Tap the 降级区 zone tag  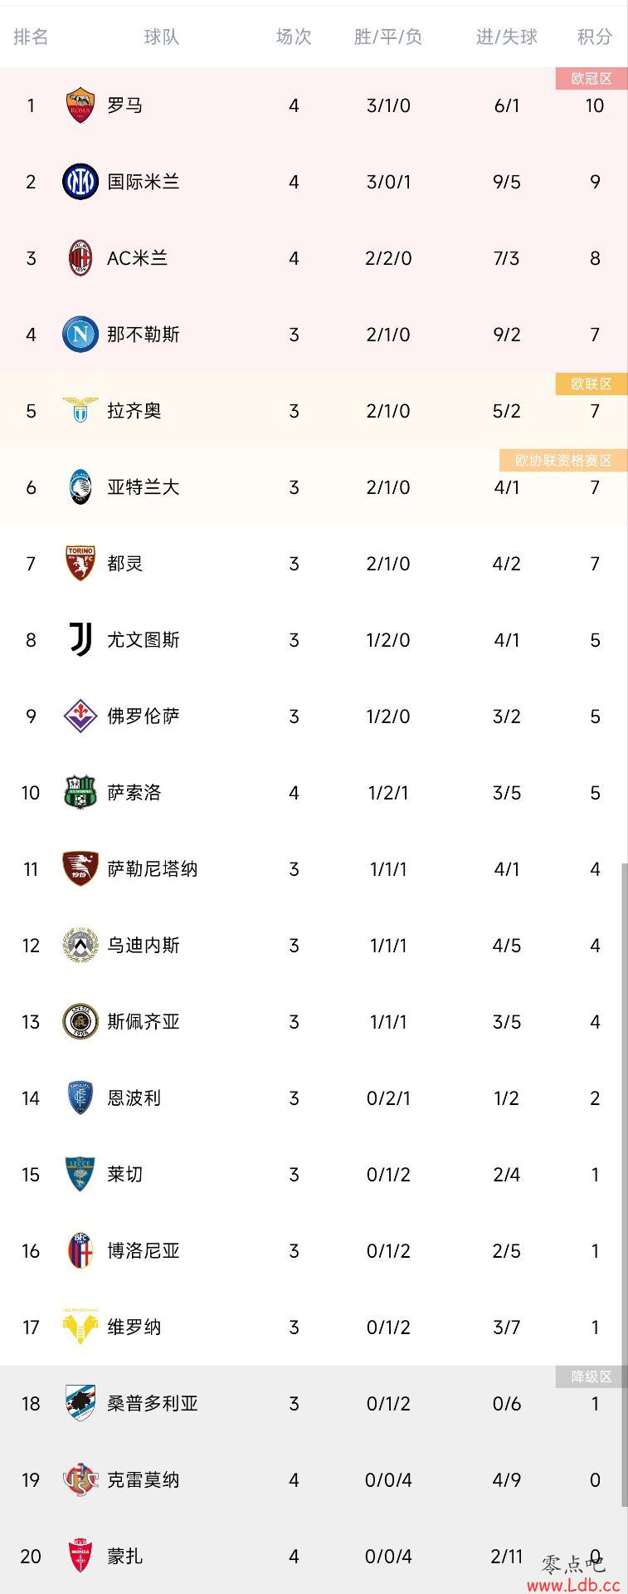(591, 1377)
